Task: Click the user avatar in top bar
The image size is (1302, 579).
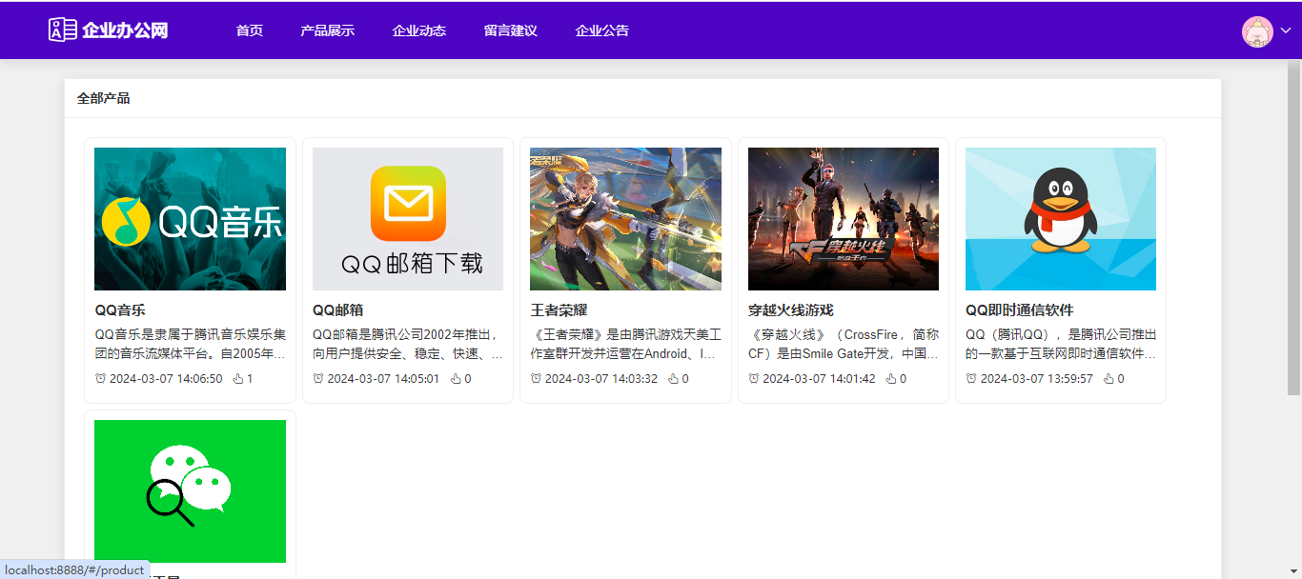Action: pyautogui.click(x=1257, y=31)
